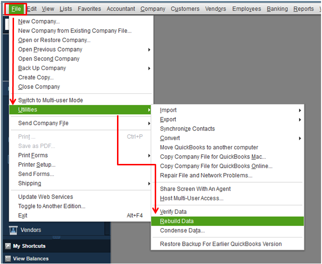322x264 pixels.
Task: Expand Send Company File submenu arrow
Action: 149,123
